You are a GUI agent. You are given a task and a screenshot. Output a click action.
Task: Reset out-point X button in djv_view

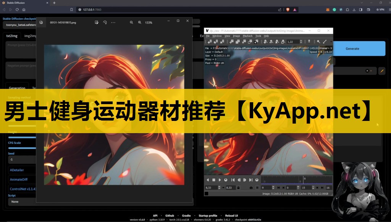[x=317, y=188]
